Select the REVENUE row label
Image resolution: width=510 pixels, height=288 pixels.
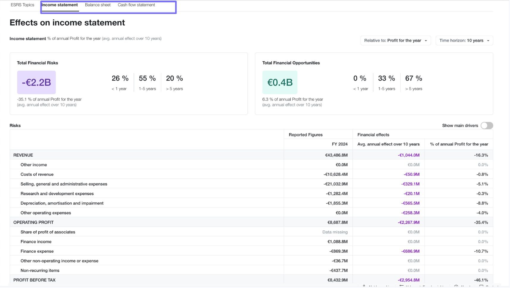tap(23, 155)
